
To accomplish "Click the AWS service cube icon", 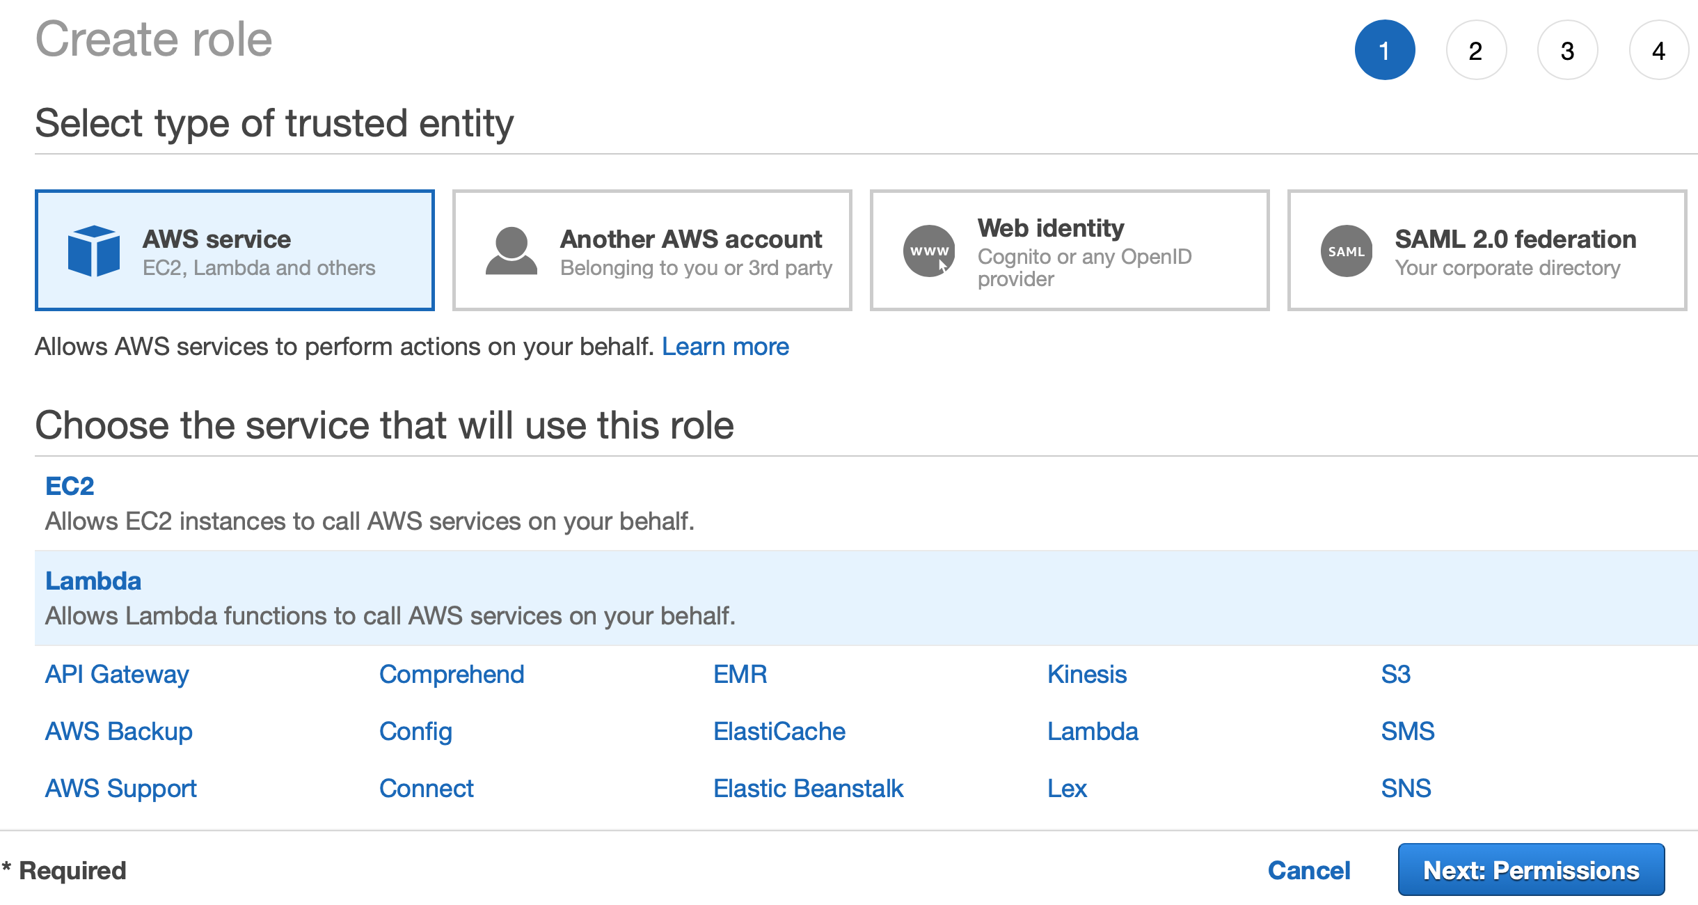I will pyautogui.click(x=94, y=251).
